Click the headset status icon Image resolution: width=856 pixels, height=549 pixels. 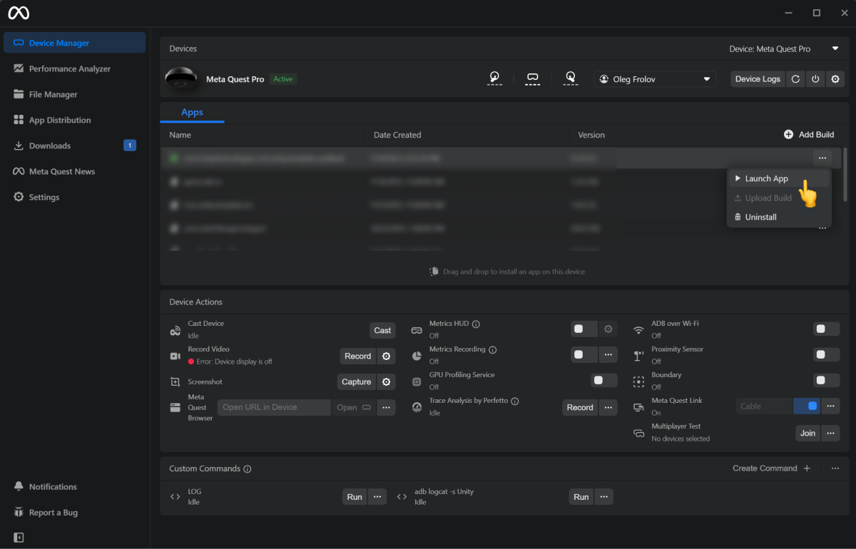click(532, 78)
